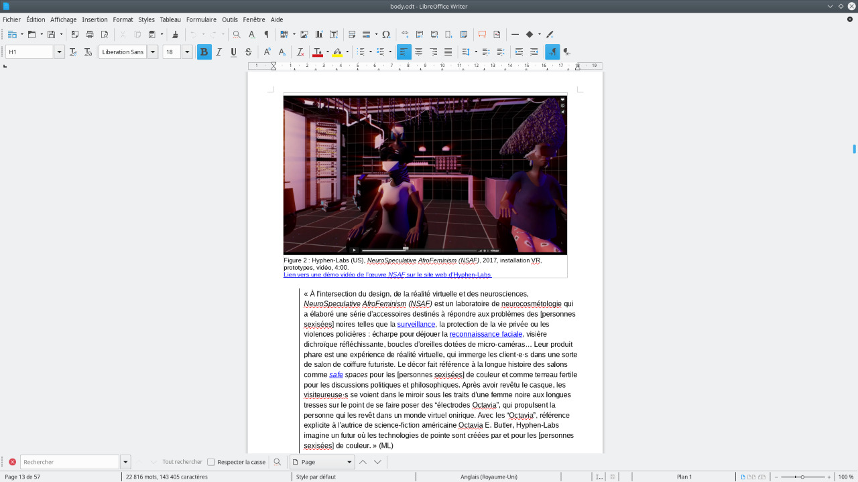Open Insert Table dropdown arrow
This screenshot has width=858, height=482.
[x=294, y=34]
